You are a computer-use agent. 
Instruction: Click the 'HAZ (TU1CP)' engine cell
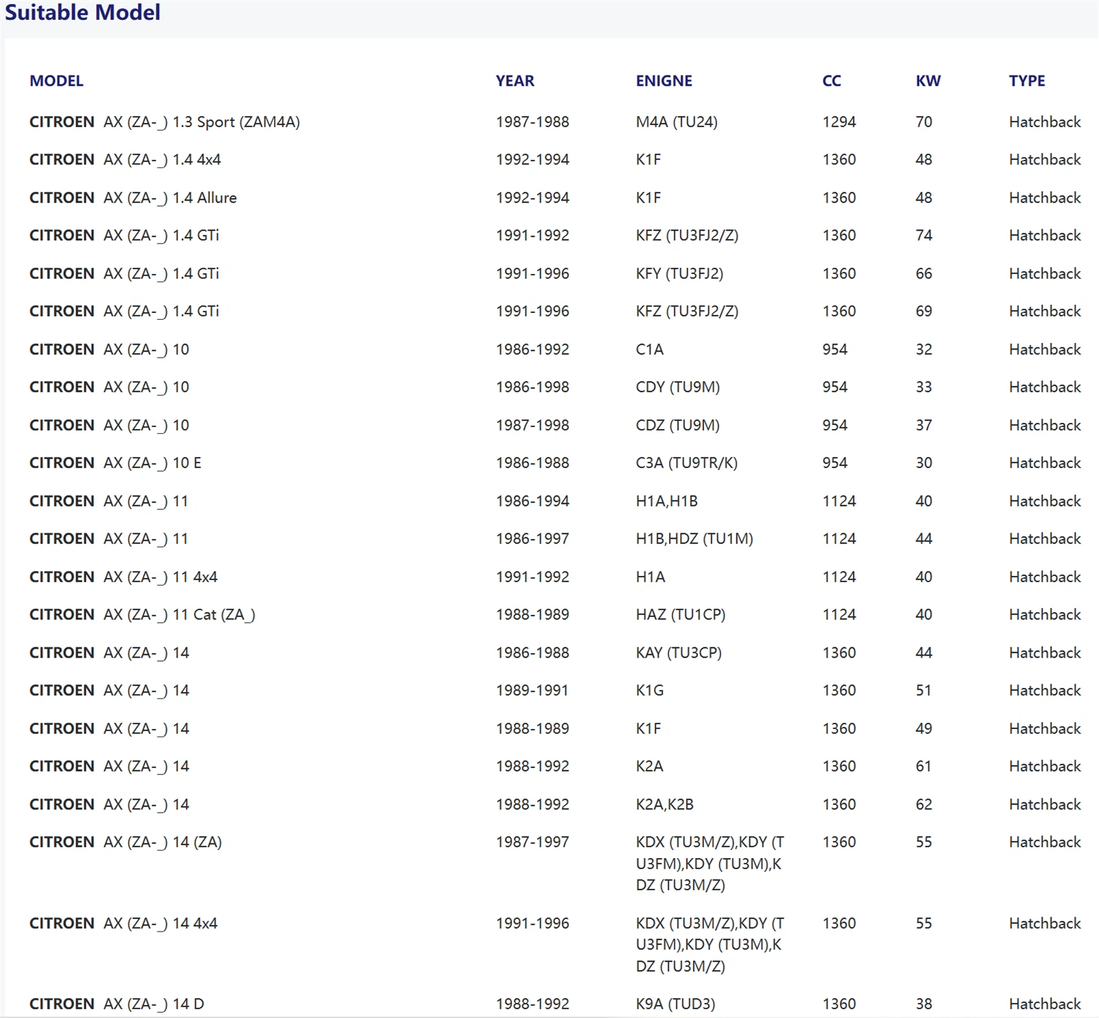[681, 615]
